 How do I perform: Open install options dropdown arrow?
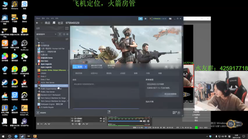86,67
